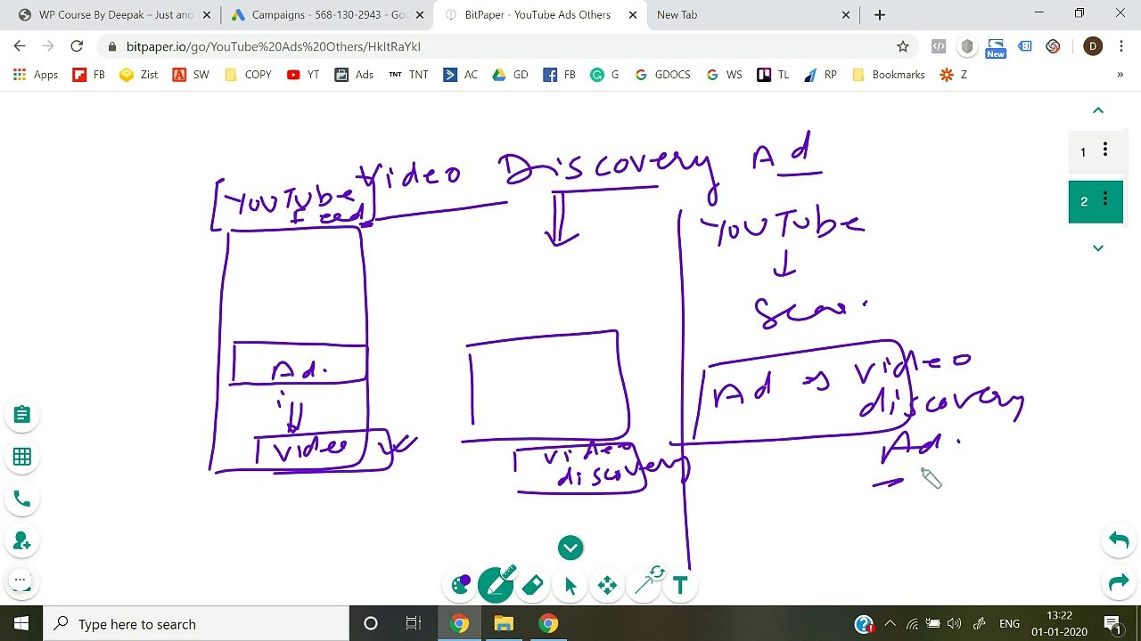Open the Ads bookmark
The image size is (1141, 641).
[354, 75]
